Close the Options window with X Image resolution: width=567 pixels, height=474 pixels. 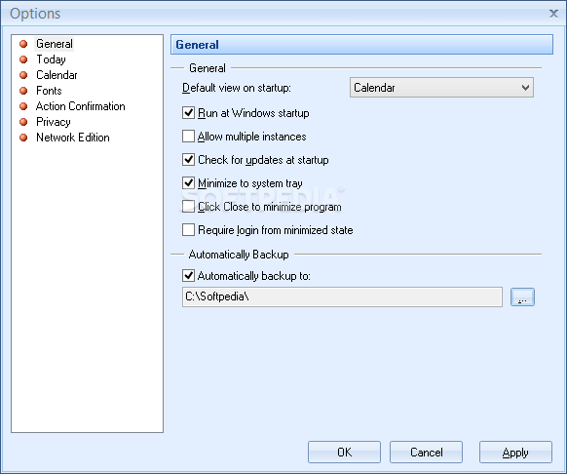click(553, 14)
